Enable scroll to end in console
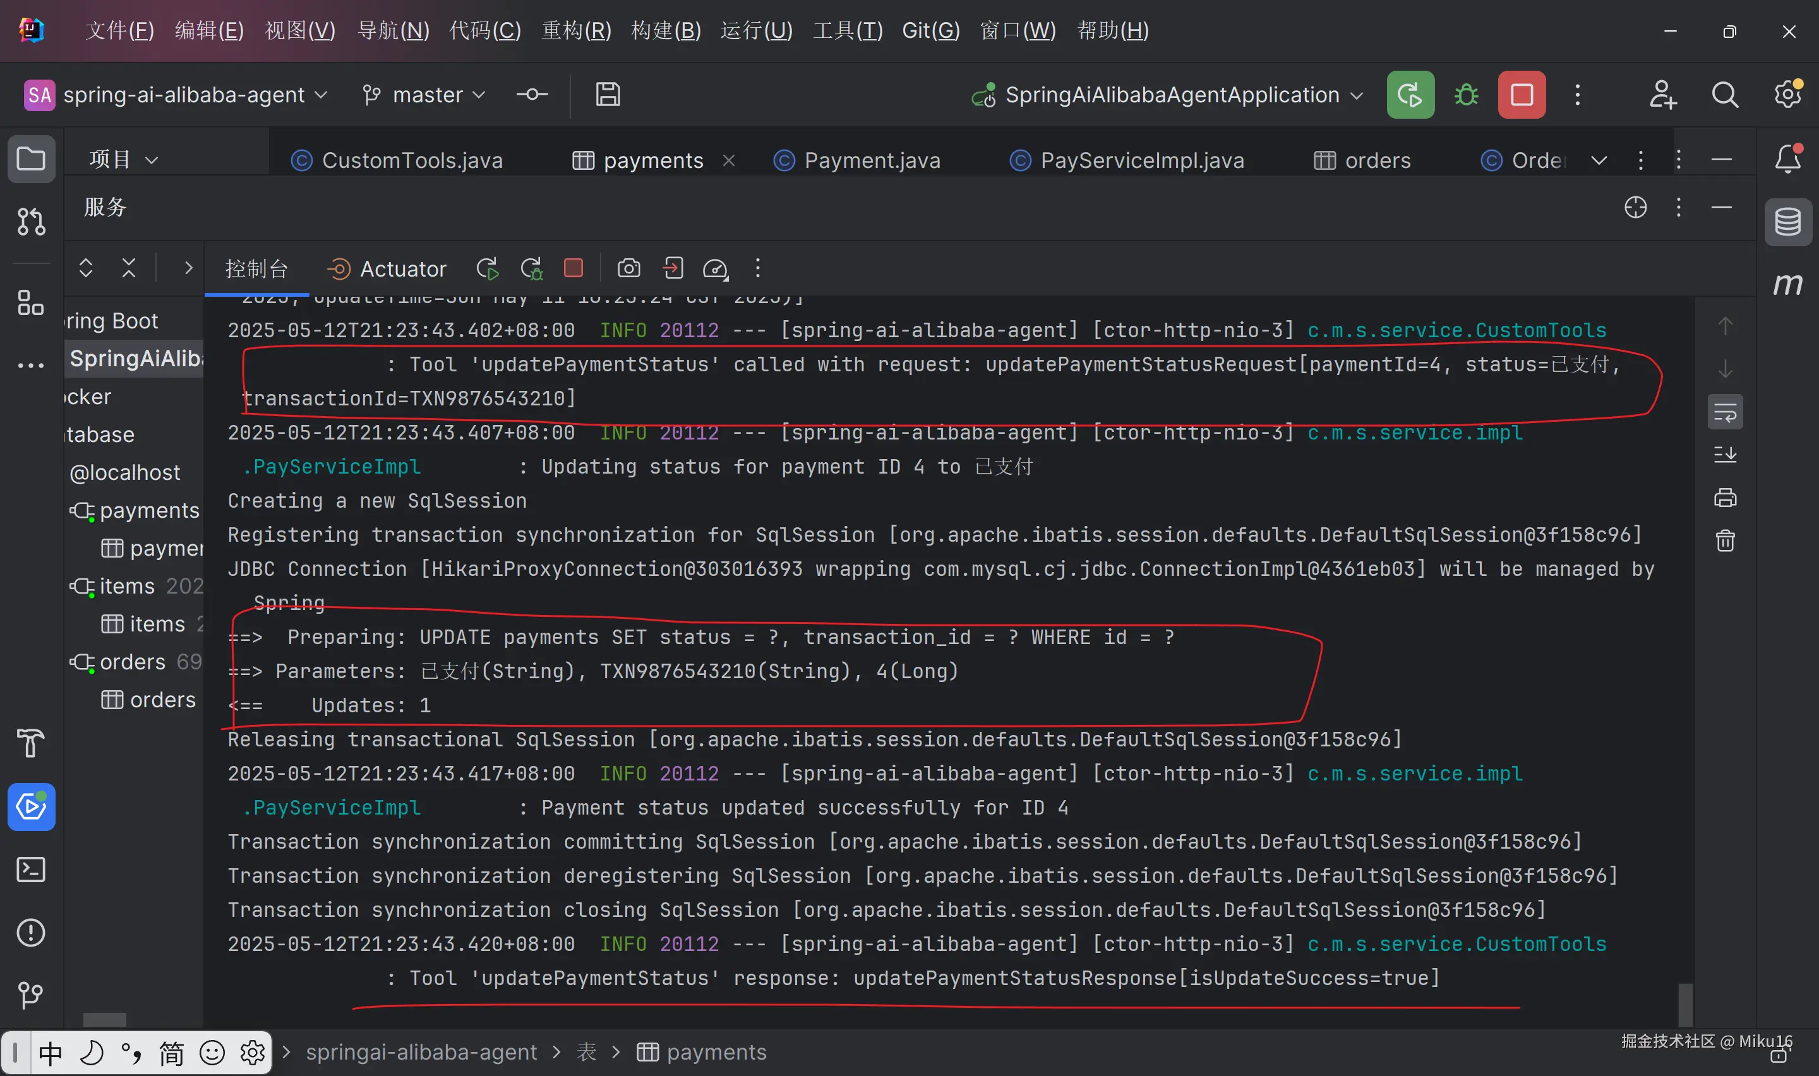This screenshot has width=1819, height=1076. pos(1726,455)
